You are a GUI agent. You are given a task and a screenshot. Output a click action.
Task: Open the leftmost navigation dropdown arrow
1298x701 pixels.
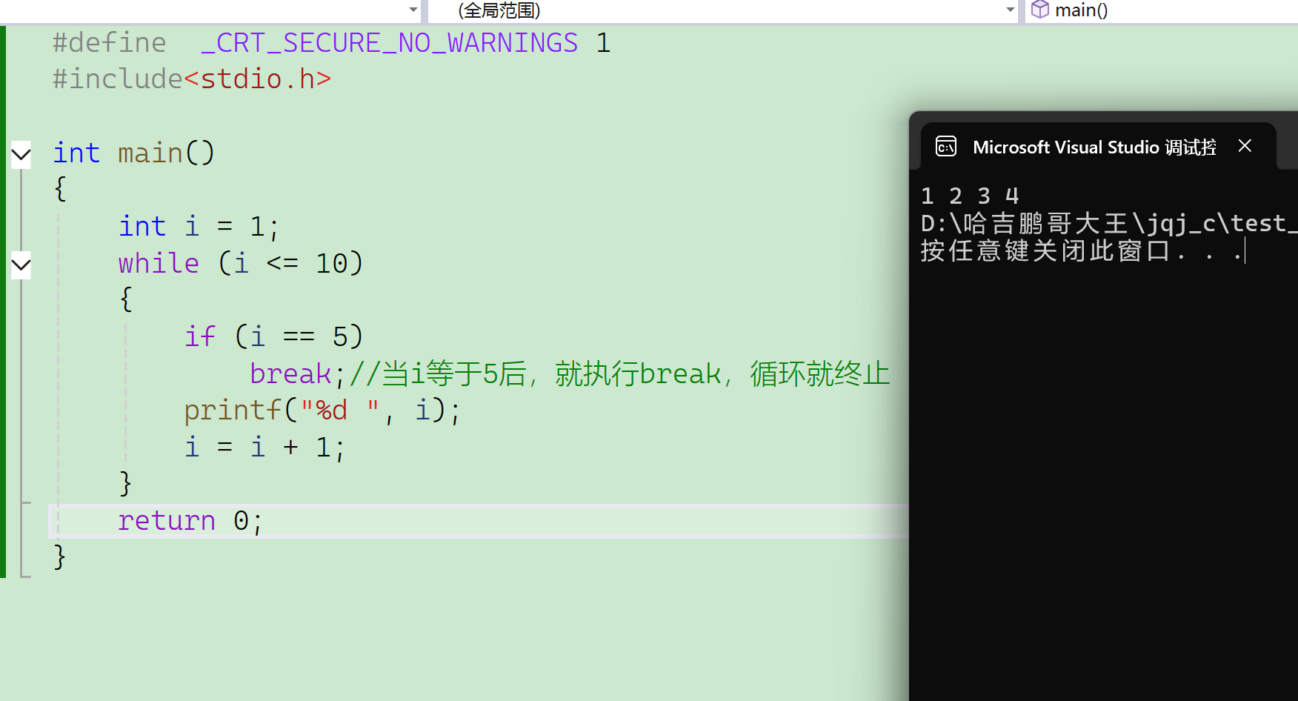(413, 10)
